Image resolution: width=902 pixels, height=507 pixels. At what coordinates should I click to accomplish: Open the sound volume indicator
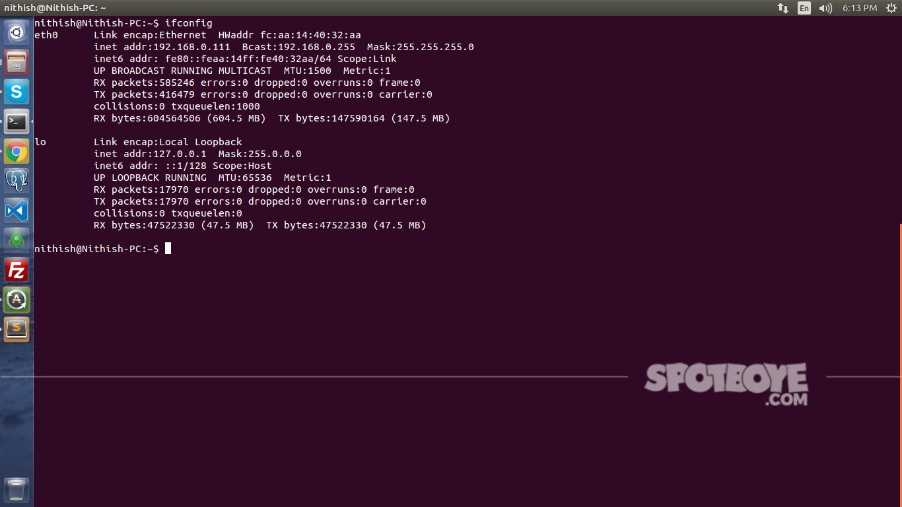click(825, 8)
